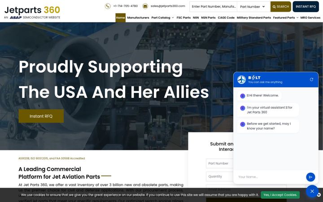Click the email envelope icon in header
Image resolution: width=323 pixels, height=202 pixels.
[145, 6]
